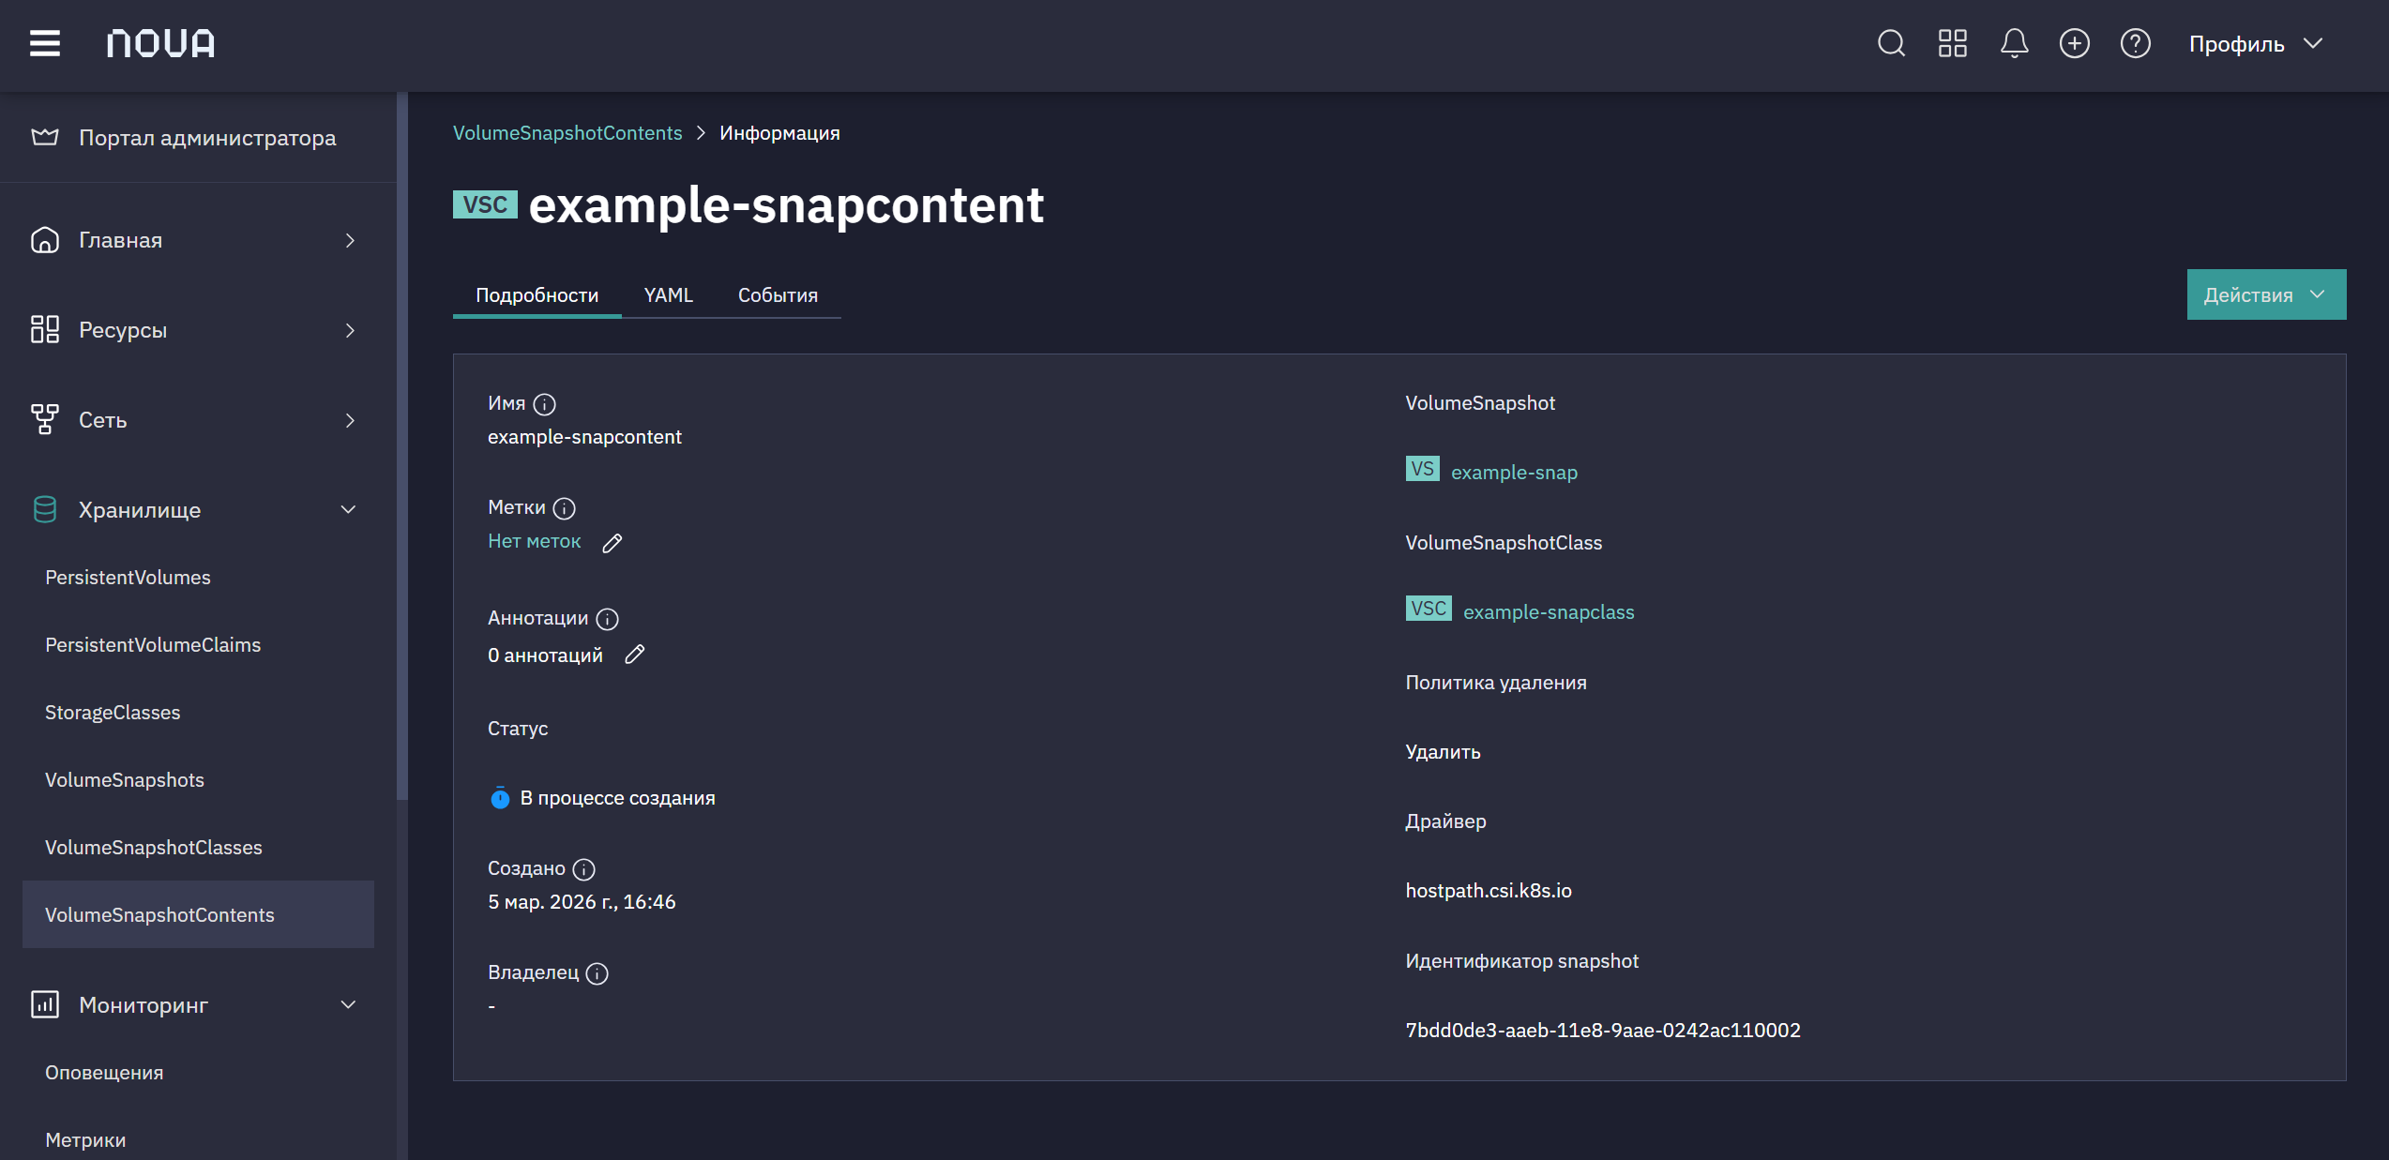Open the applications grid icon
Viewport: 2389px width, 1160px height.
point(1953,43)
